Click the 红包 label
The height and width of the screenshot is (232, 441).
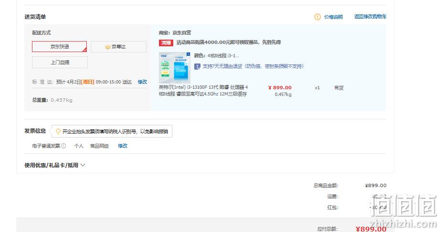[x=333, y=207]
